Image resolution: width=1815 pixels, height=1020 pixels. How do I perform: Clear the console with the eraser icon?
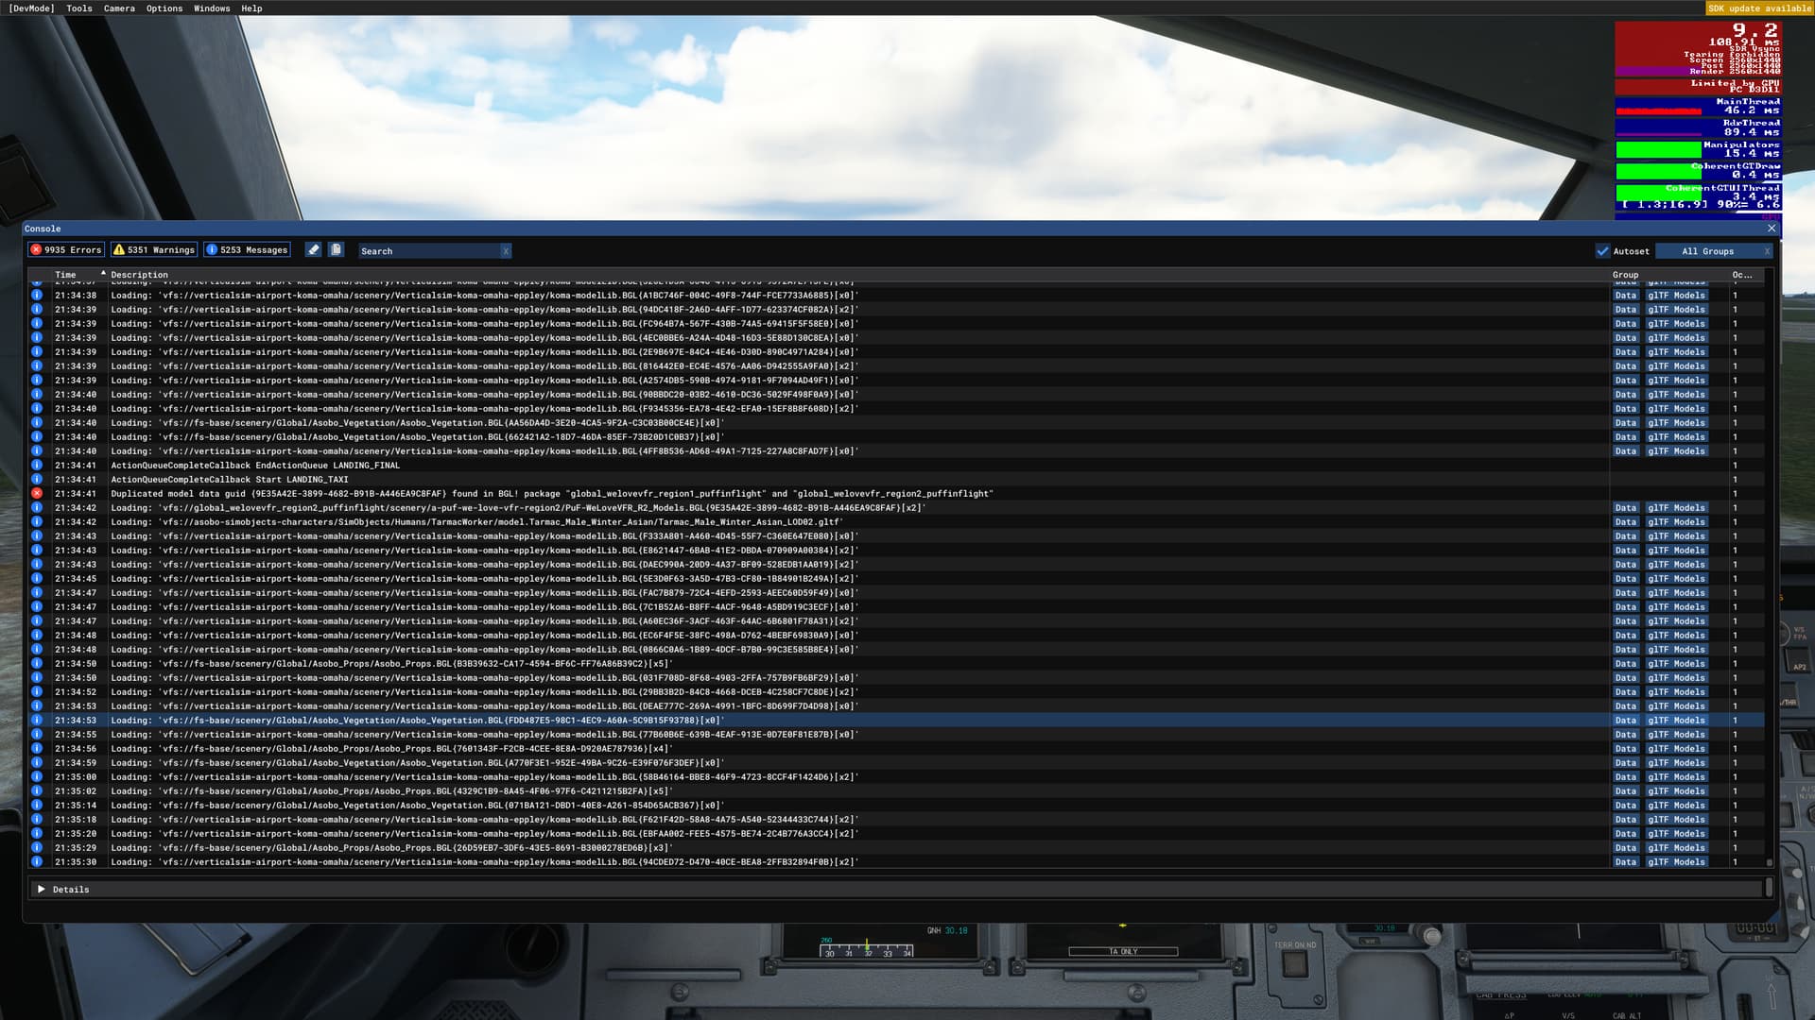point(314,249)
